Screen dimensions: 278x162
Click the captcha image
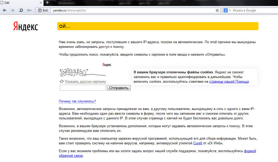(x=83, y=72)
